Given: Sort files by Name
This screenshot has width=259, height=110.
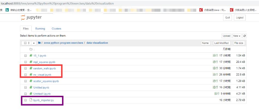Looking at the screenshot, I should tap(205, 43).
